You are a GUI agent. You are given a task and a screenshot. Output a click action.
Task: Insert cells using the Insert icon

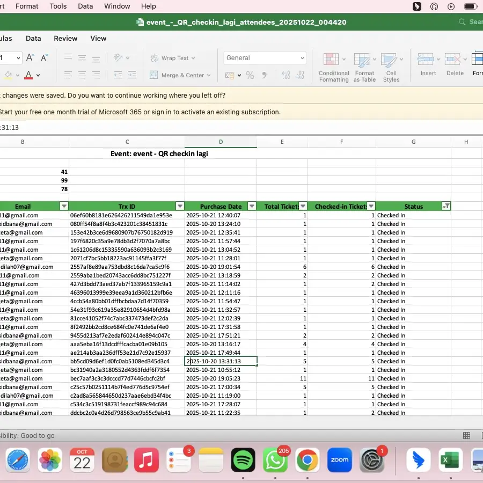[x=426, y=59]
